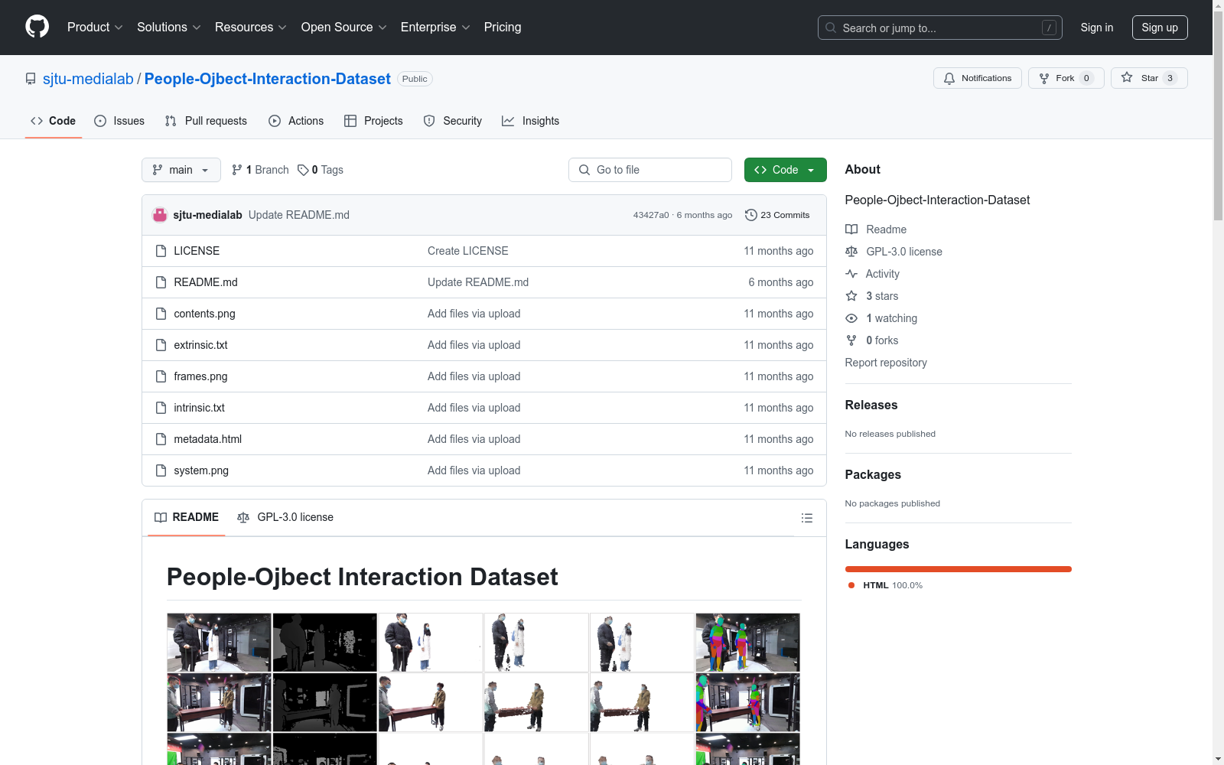Screen dimensions: 1224x765
Task: Open the contents.png file
Action: [x=204, y=314]
